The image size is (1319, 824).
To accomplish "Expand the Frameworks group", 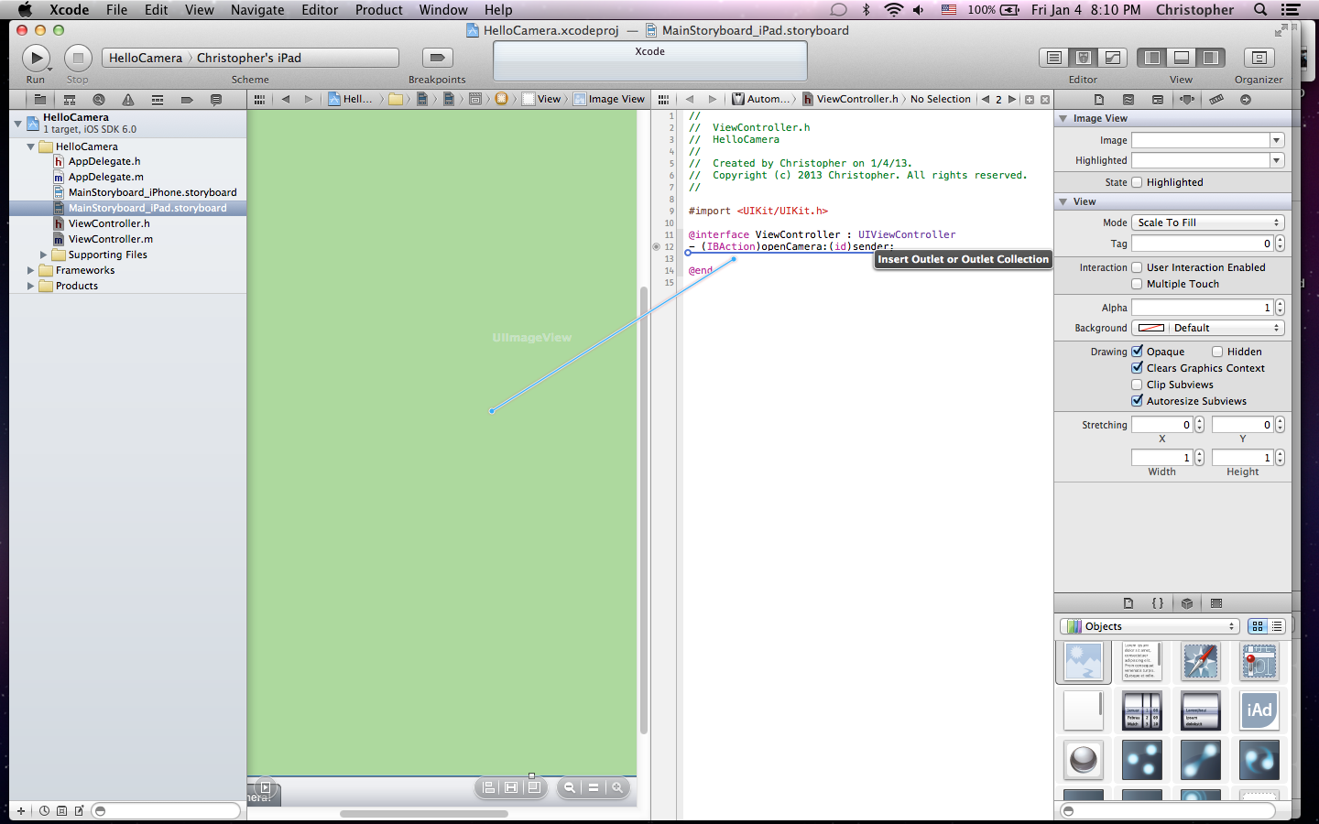I will coord(30,270).
